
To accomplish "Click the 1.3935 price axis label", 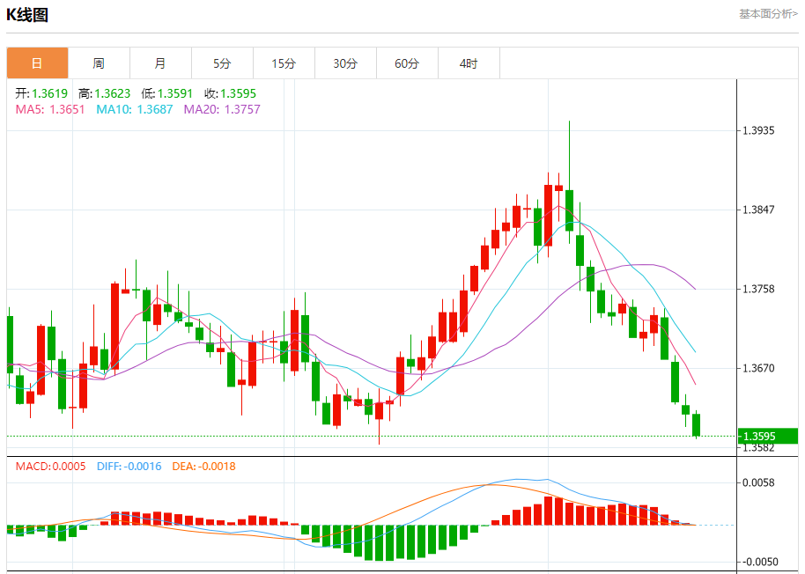I will pyautogui.click(x=759, y=130).
